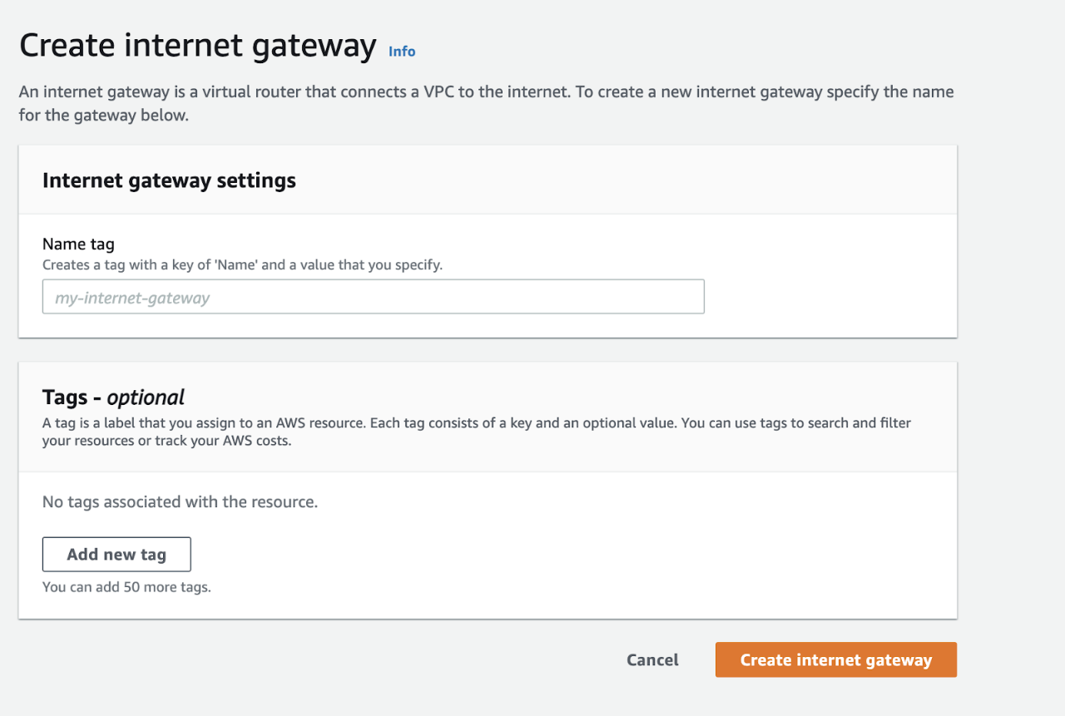Focus the Name tag input field

pos(373,297)
